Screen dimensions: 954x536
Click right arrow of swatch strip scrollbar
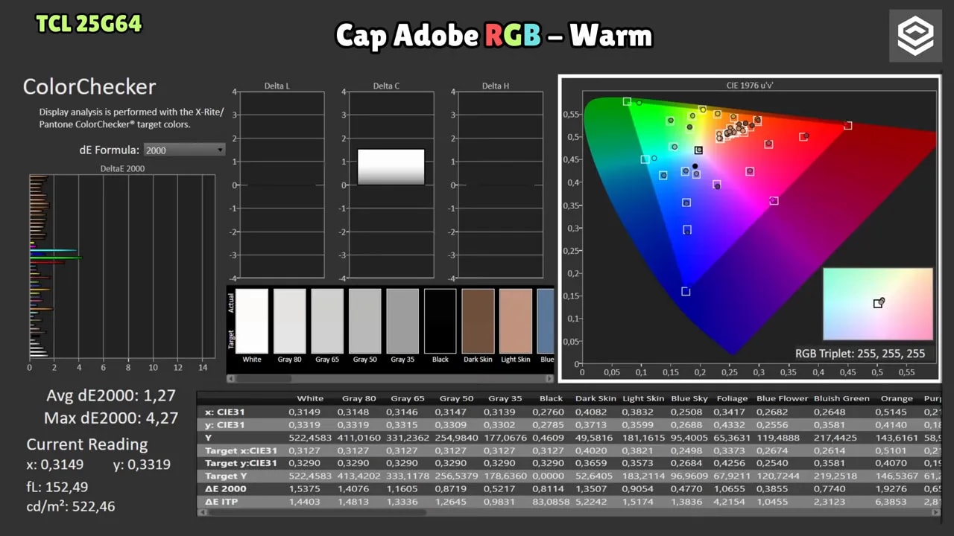[550, 379]
